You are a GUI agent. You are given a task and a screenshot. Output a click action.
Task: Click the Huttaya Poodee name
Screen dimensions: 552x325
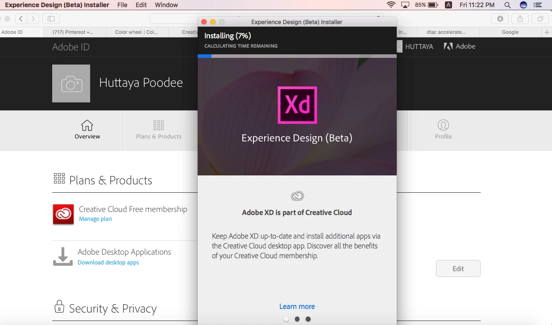pos(141,82)
